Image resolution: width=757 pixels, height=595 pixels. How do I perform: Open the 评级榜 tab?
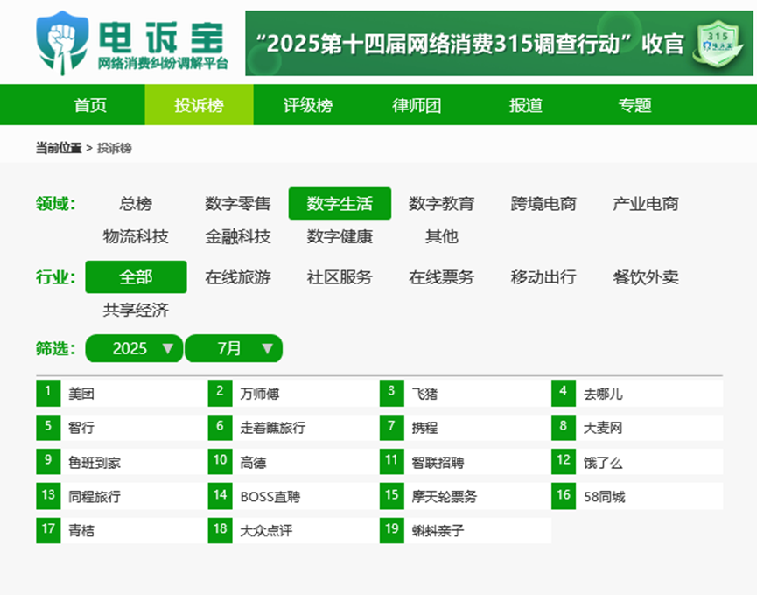click(308, 105)
